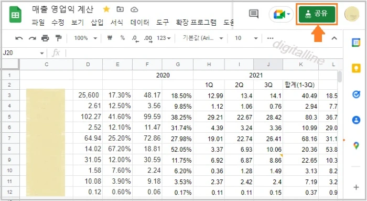Click the redo icon
Viewport: 367px width, 201px height.
coord(32,38)
